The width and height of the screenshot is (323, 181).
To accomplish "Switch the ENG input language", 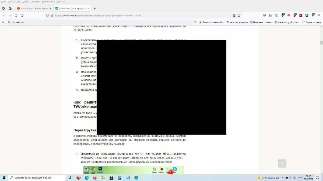I will (300, 178).
